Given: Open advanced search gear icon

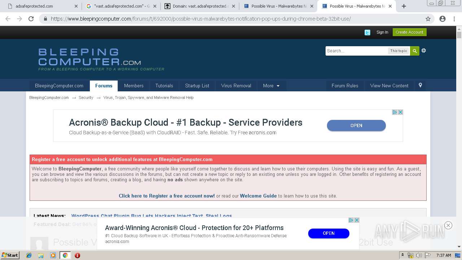Looking at the screenshot, I should coord(424,51).
